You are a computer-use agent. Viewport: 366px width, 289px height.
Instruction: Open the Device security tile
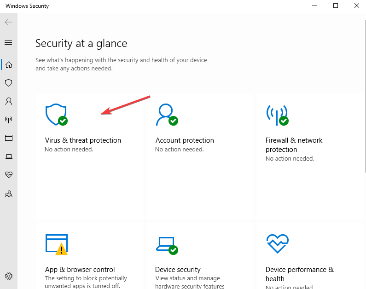click(200, 256)
